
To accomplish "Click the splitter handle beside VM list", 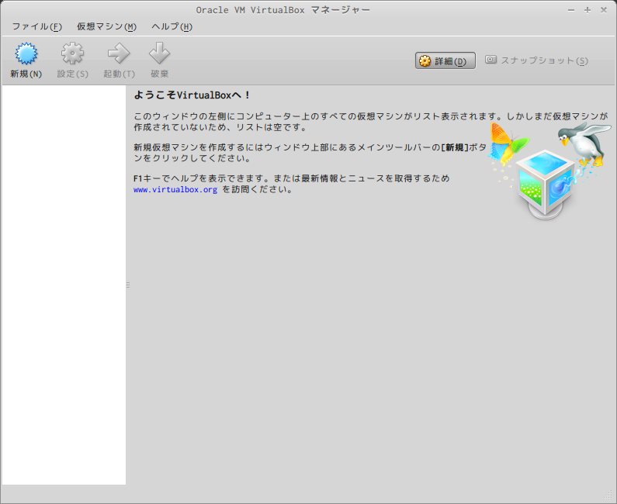I will coord(128,285).
